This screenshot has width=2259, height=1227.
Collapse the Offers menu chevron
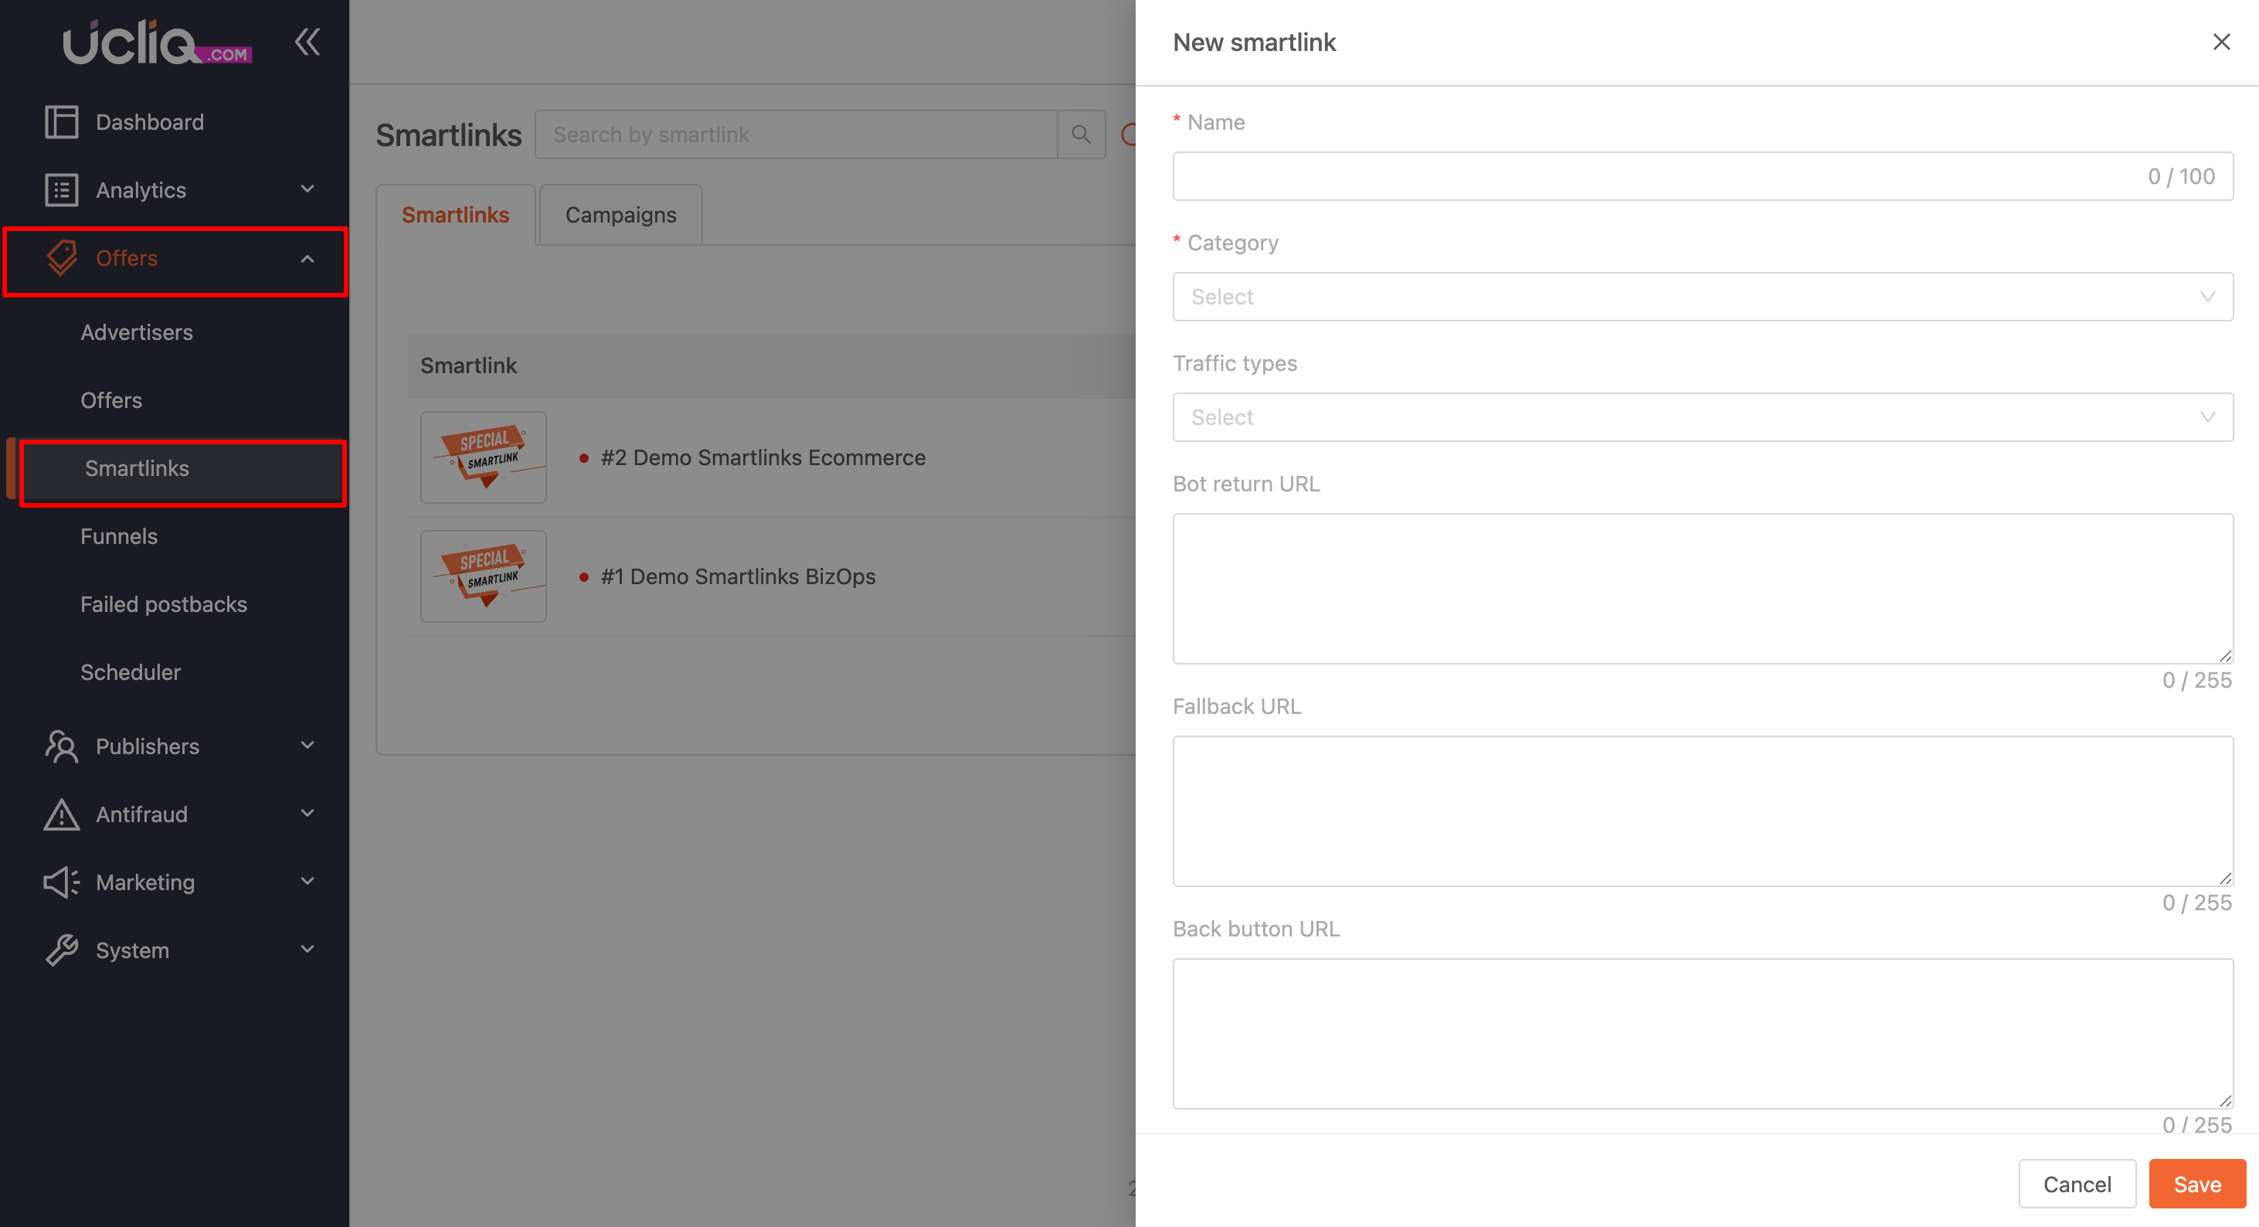tap(307, 258)
